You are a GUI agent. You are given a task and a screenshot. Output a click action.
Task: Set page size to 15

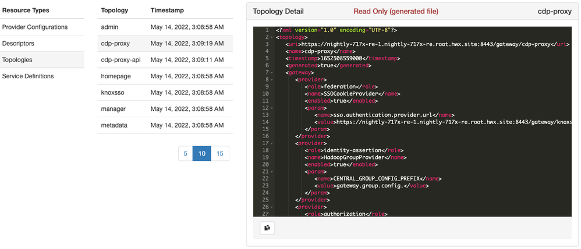point(219,153)
